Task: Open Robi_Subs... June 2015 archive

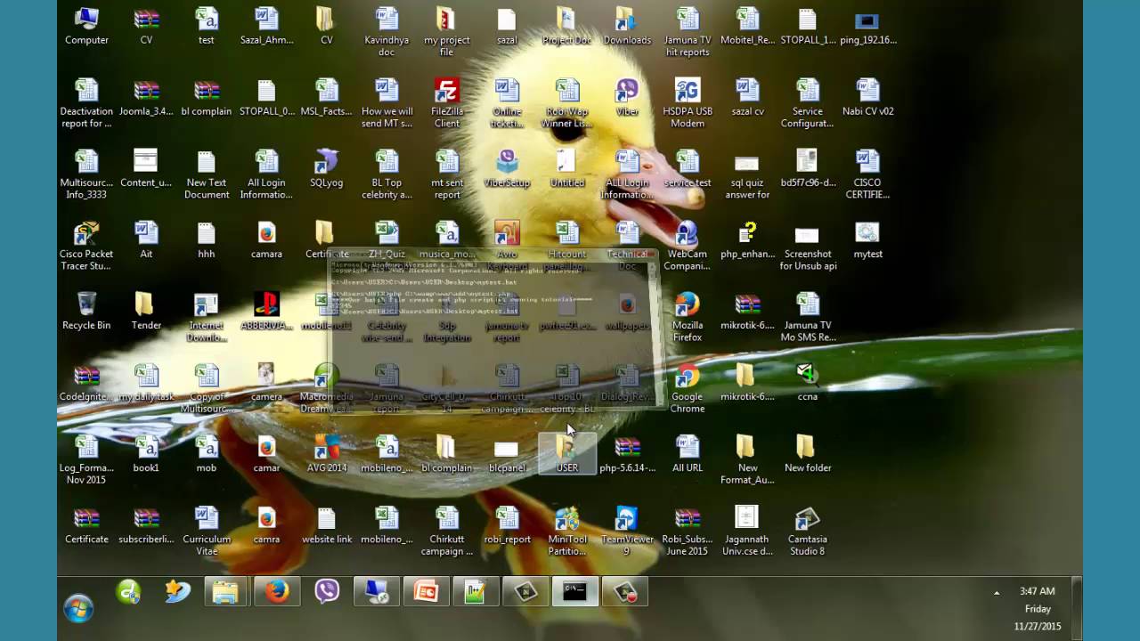Action: pyautogui.click(x=687, y=531)
